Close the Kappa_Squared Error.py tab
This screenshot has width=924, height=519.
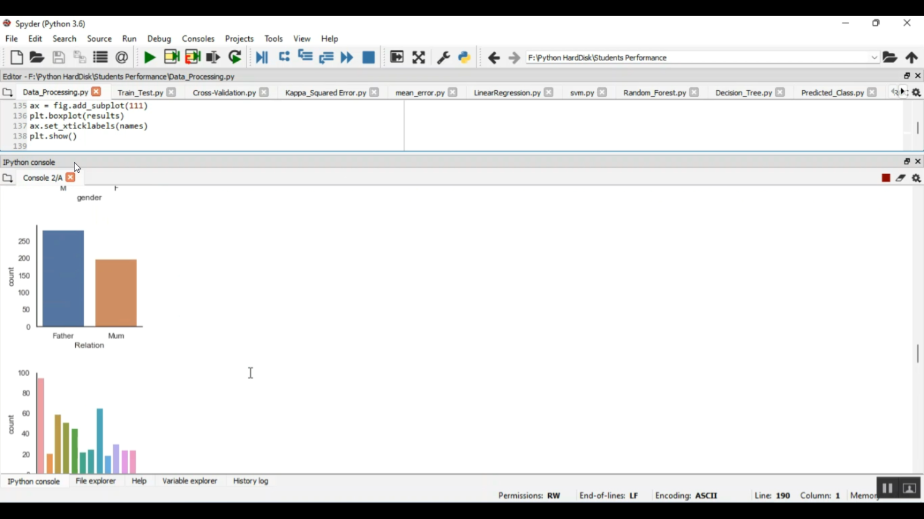(x=375, y=92)
